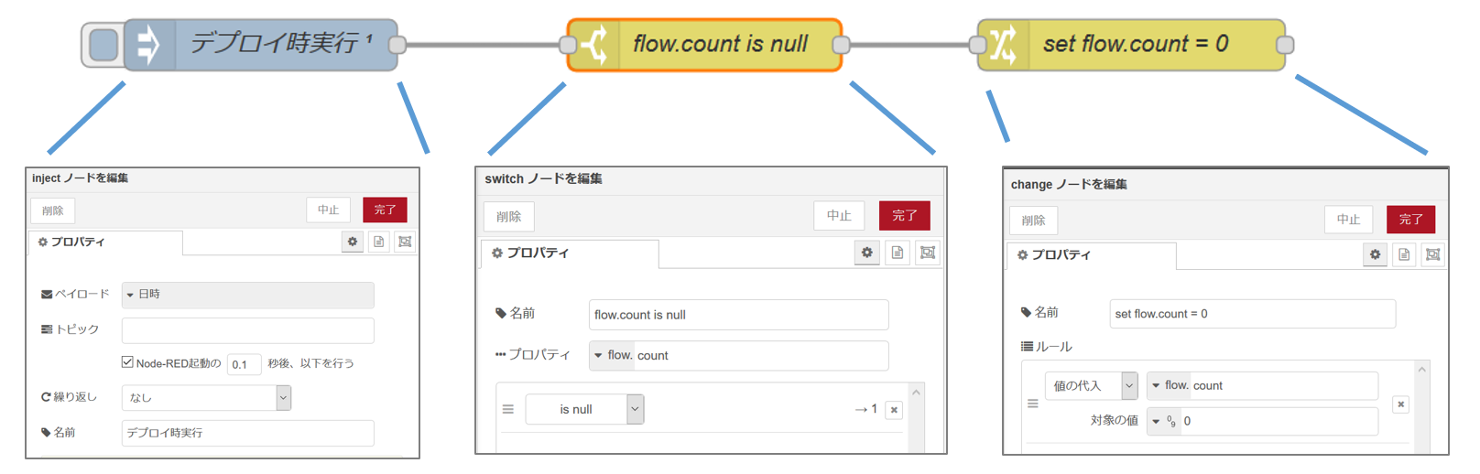The height and width of the screenshot is (474, 1480).
Task: Open description document icon in change editor
Action: point(1404,255)
